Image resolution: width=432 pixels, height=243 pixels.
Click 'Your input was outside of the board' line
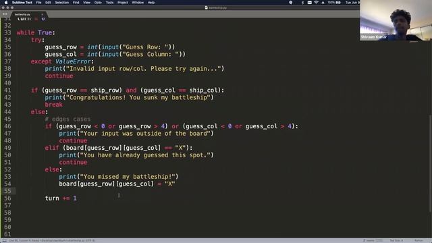pos(136,134)
